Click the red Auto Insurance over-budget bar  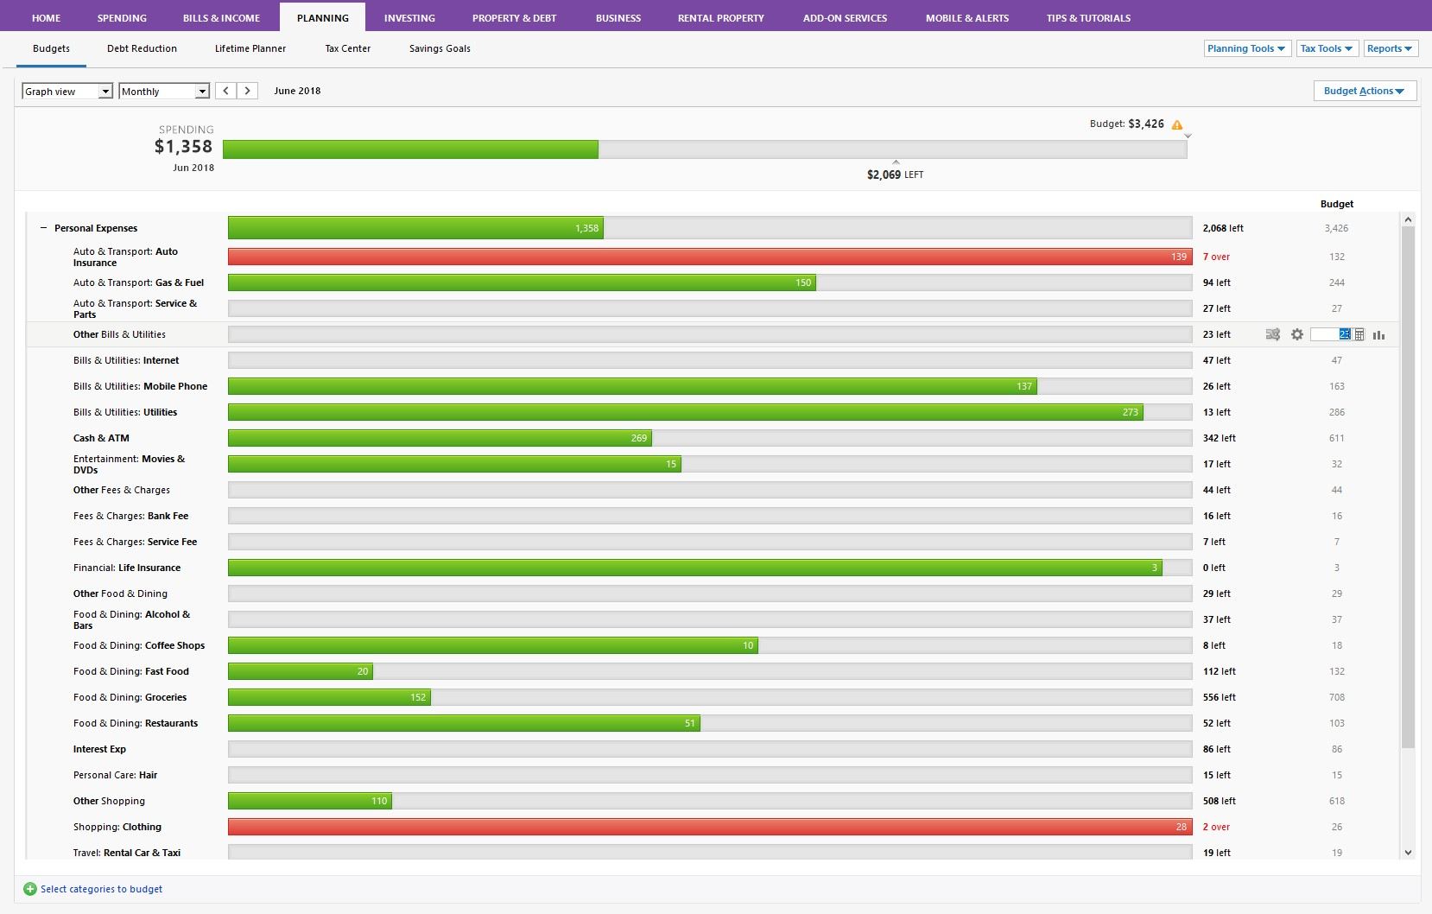708,257
